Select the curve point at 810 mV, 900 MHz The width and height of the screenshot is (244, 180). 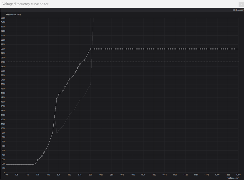tap(53, 133)
